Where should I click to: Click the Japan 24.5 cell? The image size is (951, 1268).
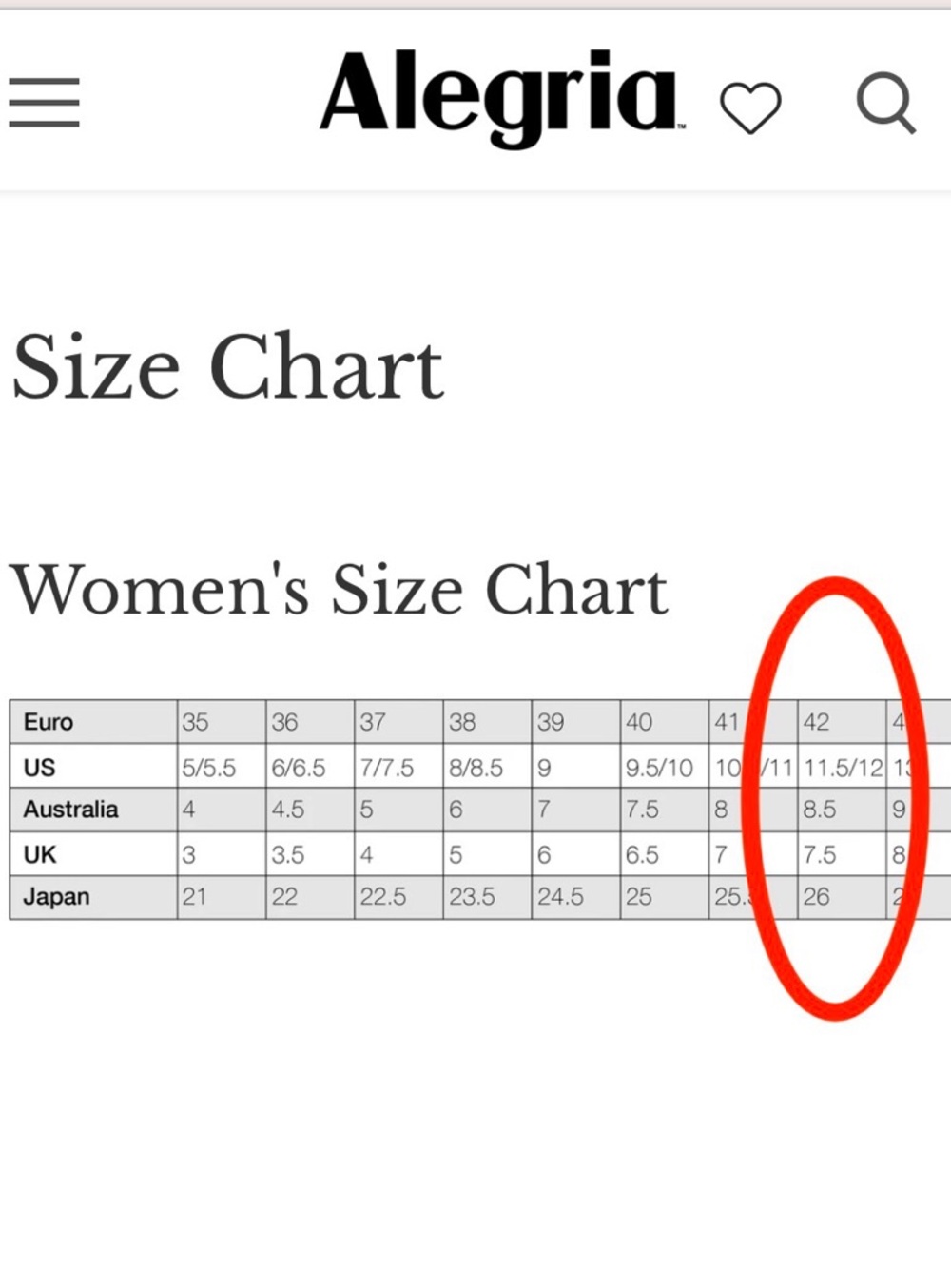click(576, 897)
